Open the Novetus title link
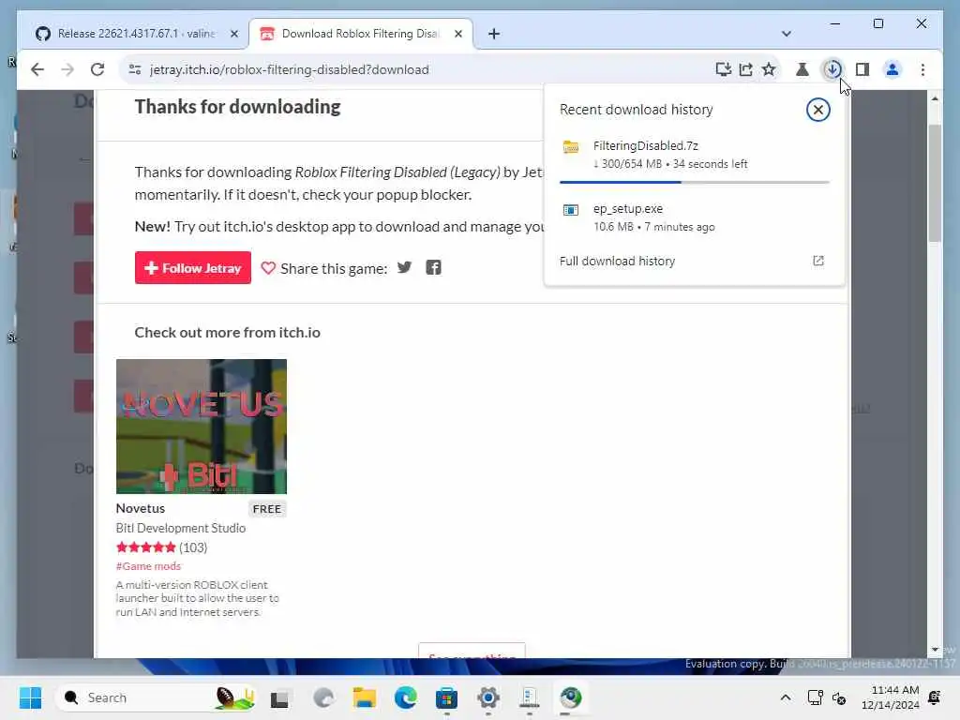The height and width of the screenshot is (720, 960). (141, 508)
